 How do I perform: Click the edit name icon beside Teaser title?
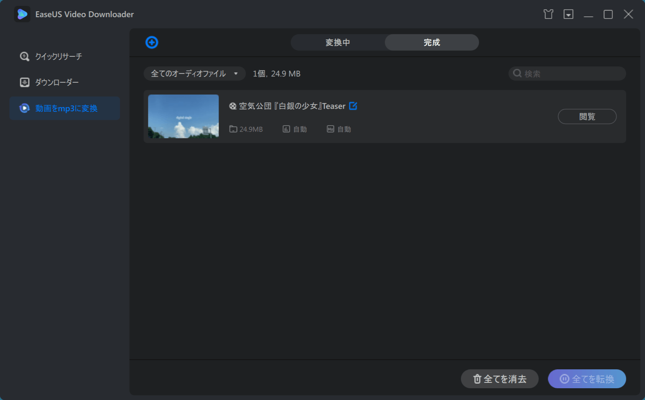pyautogui.click(x=353, y=106)
